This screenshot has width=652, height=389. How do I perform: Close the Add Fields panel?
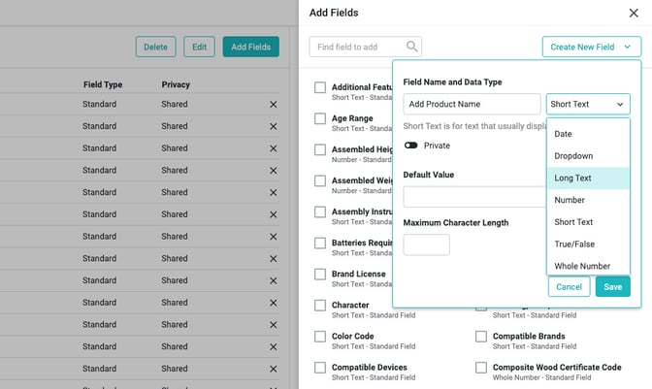coord(634,13)
